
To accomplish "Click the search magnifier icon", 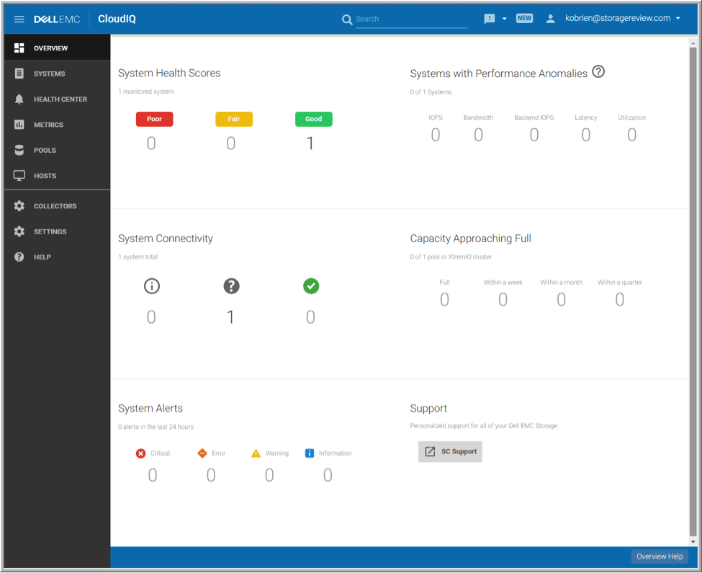I will (347, 19).
